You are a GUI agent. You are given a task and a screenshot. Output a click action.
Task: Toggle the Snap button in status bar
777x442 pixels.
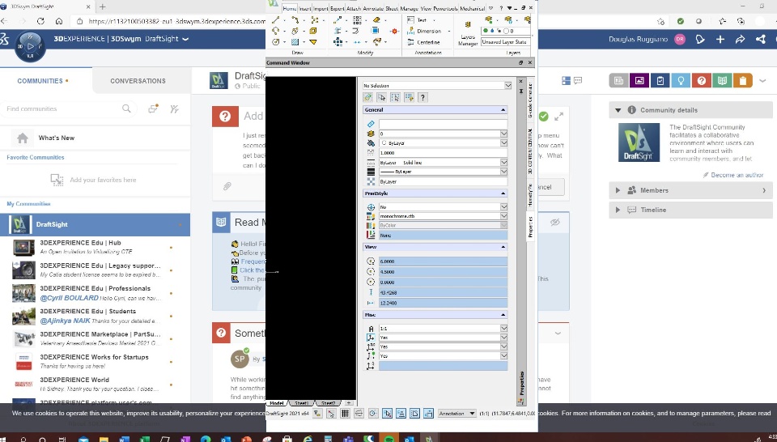coord(331,413)
